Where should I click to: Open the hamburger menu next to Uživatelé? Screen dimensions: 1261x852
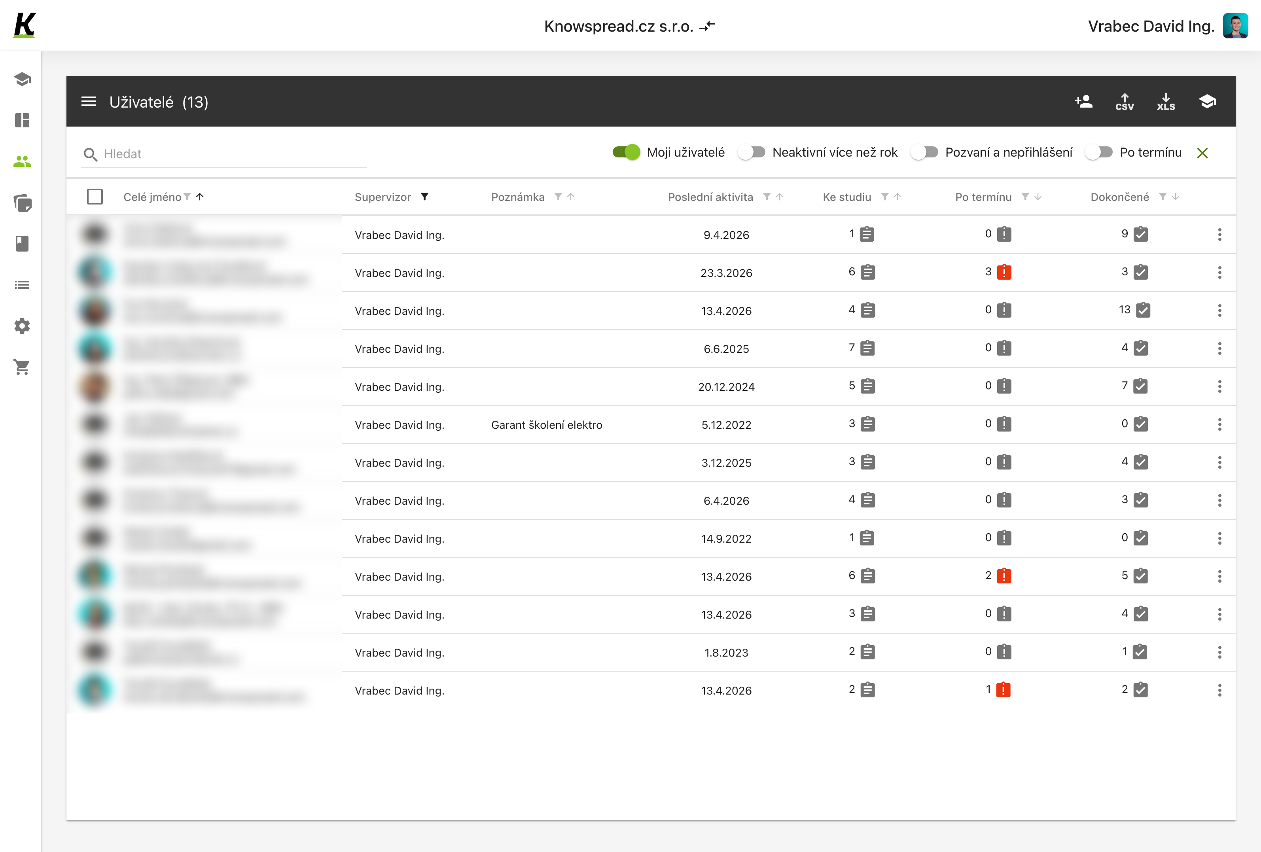[x=88, y=101]
